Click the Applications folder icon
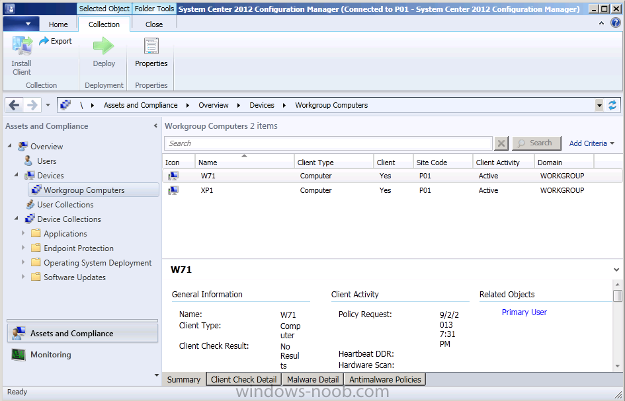Image resolution: width=625 pixels, height=401 pixels. point(36,233)
